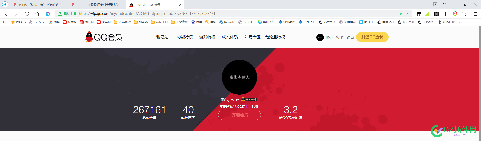Open the 优酷 bookmark
This screenshot has height=141, width=481.
coord(54,22)
